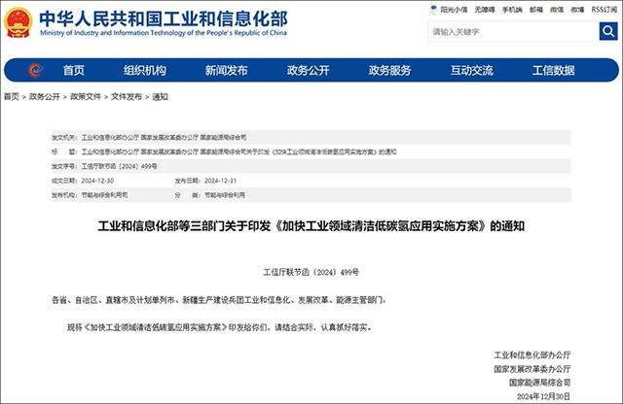Click the signature 国家能源局综合司
This screenshot has width=623, height=404.
(x=540, y=383)
